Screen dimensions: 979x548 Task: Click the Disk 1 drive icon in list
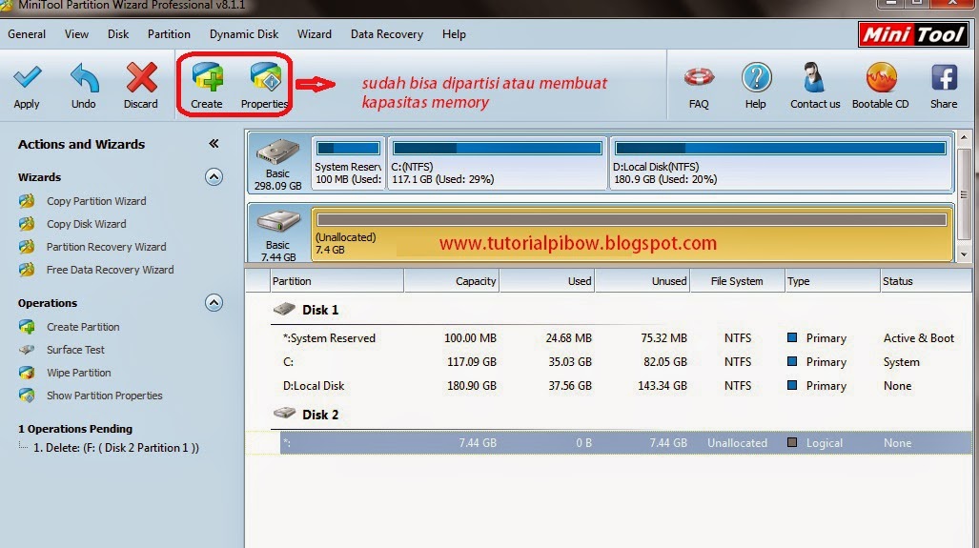(x=284, y=309)
